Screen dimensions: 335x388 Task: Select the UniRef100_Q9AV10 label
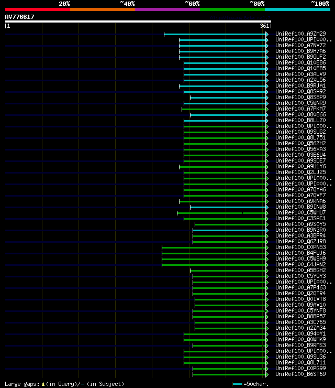coord(300,305)
